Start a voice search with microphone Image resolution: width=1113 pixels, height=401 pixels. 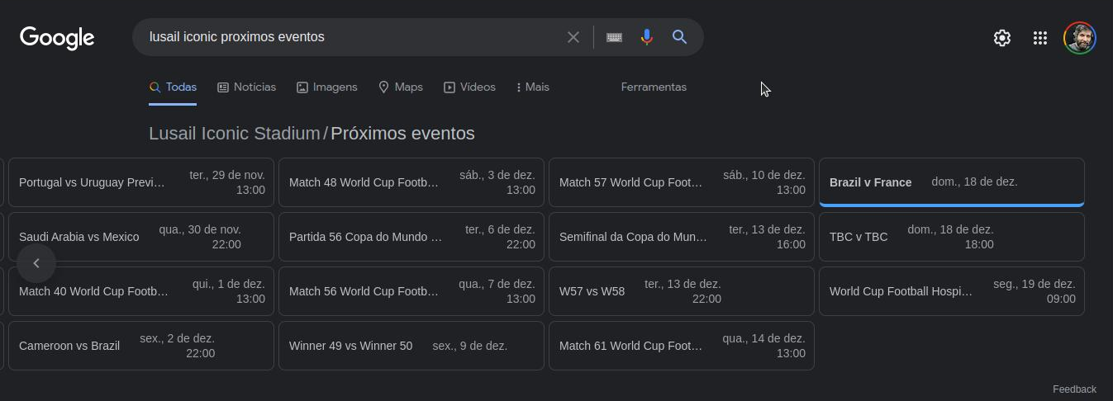pos(647,37)
